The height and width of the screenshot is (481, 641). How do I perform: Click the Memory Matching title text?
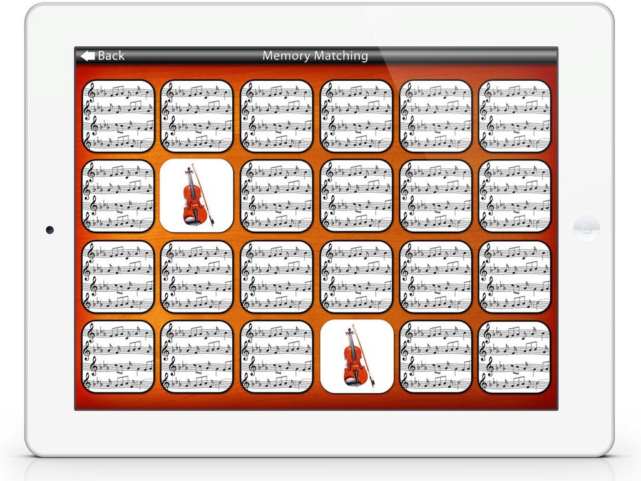click(x=315, y=56)
